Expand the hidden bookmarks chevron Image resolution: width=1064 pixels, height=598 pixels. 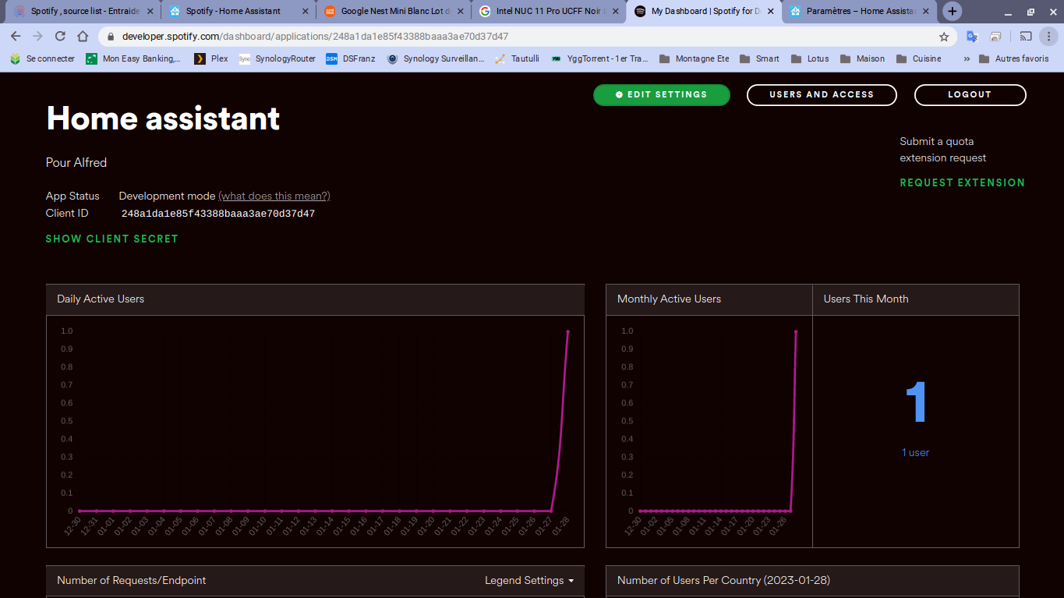click(x=967, y=58)
